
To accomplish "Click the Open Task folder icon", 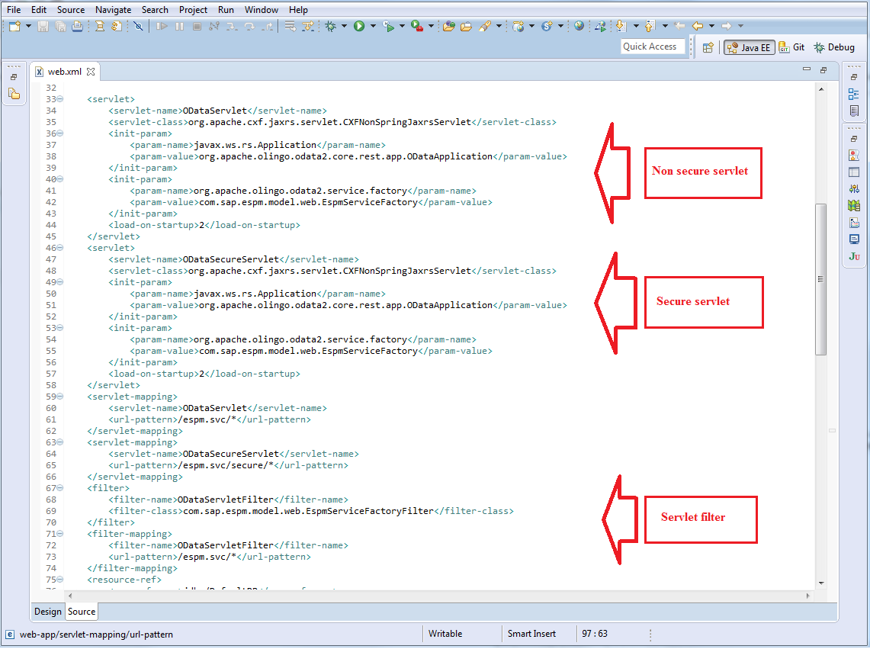I will point(466,26).
